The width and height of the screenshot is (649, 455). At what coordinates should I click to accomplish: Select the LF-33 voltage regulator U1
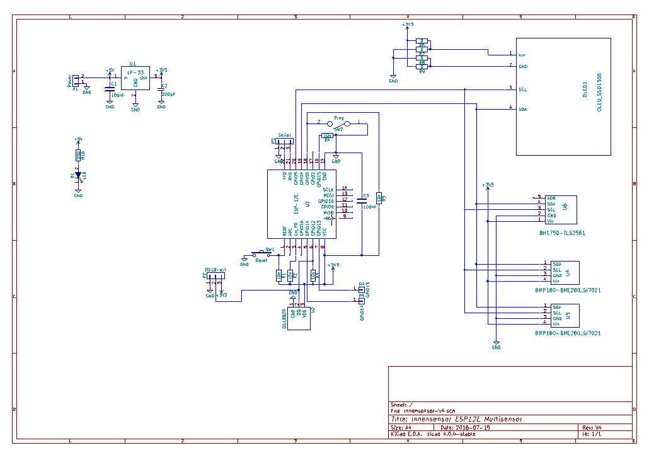(135, 78)
